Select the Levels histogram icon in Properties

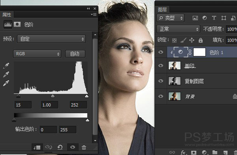(x=8, y=24)
